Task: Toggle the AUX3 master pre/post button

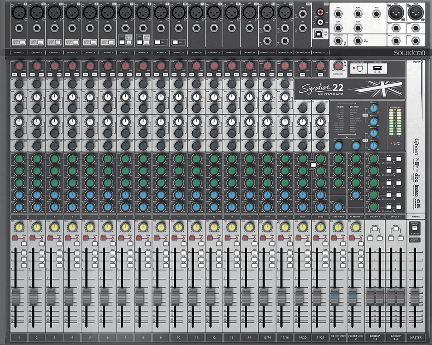Action: 389,183
